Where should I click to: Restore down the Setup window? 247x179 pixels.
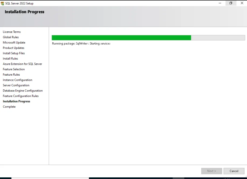pyautogui.click(x=231, y=3)
